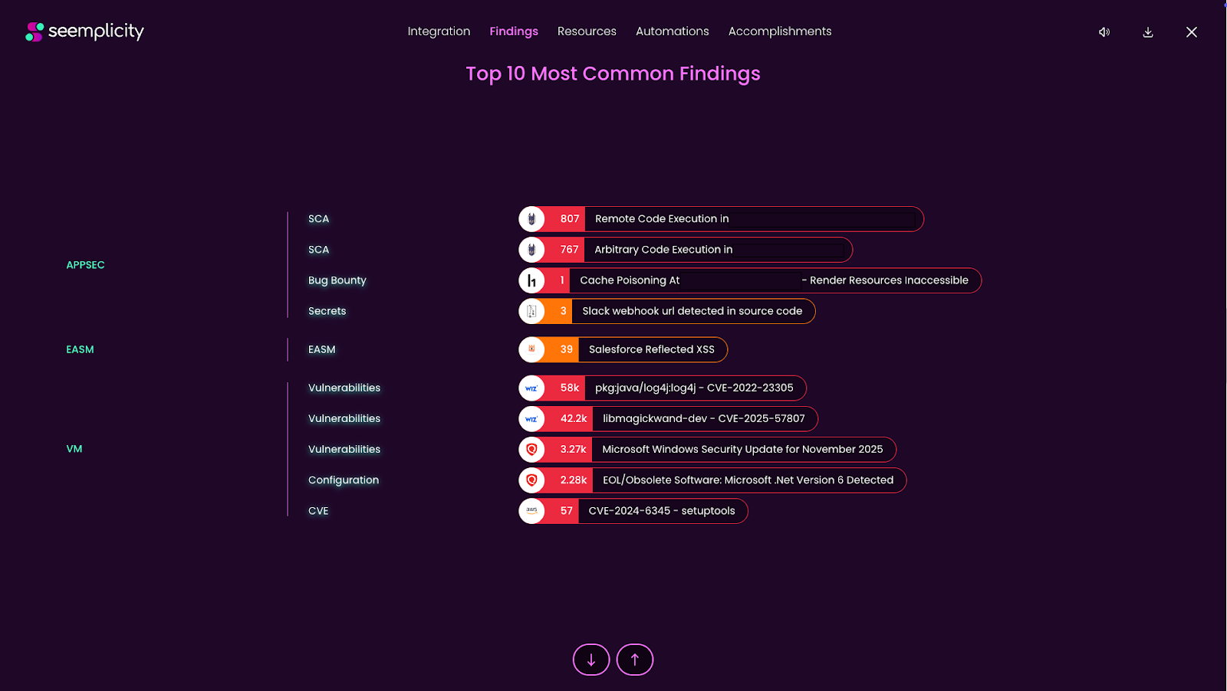Click the AWS icon beside CVE-2024-6345
Image resolution: width=1227 pixels, height=691 pixels.
click(x=531, y=511)
